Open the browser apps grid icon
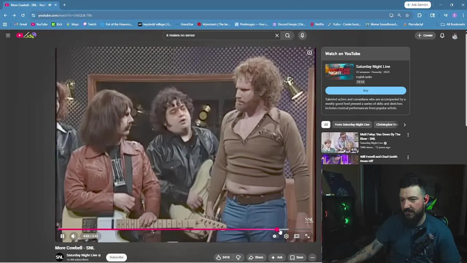Viewport: 467px width, 263px height. tap(5, 24)
